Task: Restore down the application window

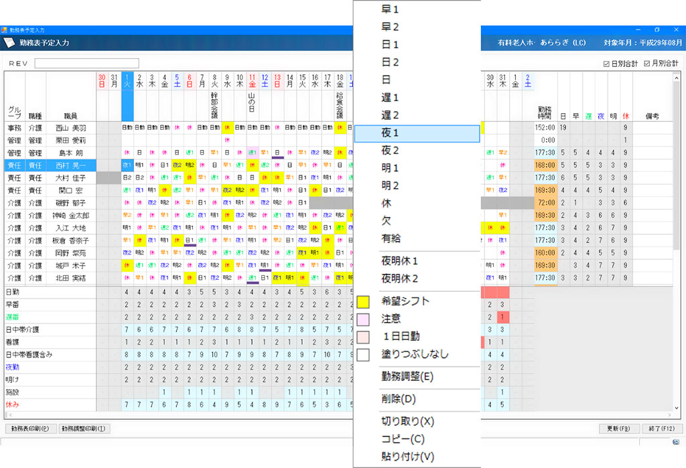Action: pyautogui.click(x=657, y=30)
